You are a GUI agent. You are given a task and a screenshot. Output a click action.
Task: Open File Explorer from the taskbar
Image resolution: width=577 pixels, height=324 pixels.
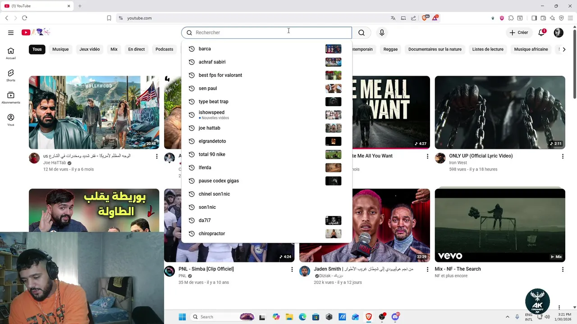[289, 317]
